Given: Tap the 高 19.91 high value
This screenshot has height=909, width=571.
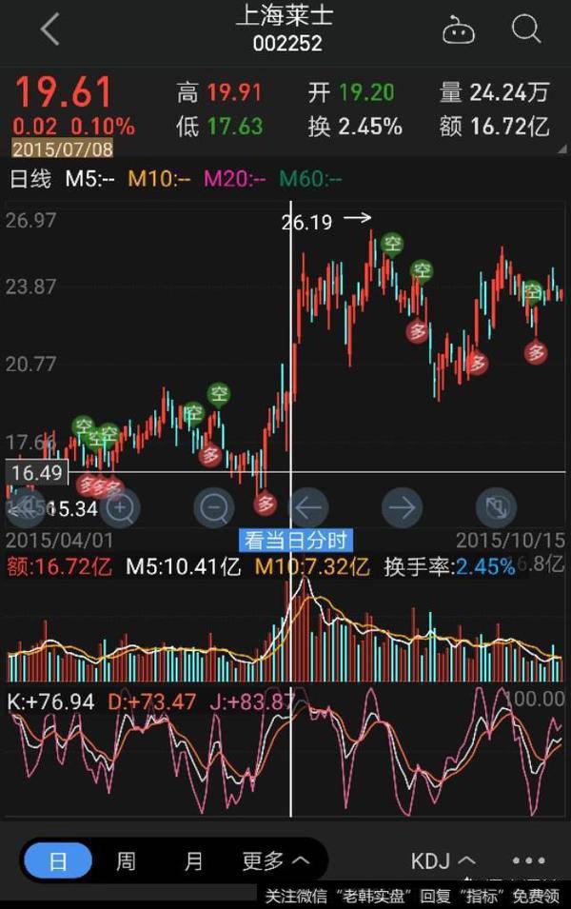Looking at the screenshot, I should [x=219, y=92].
